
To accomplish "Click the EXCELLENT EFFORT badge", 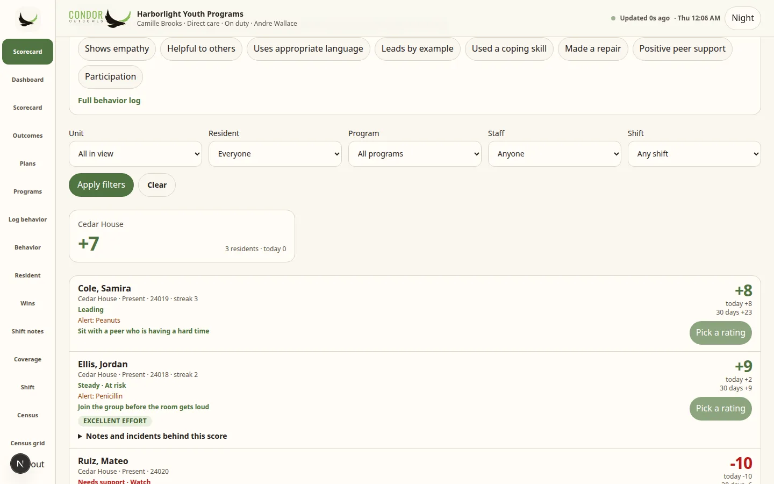I will point(115,421).
